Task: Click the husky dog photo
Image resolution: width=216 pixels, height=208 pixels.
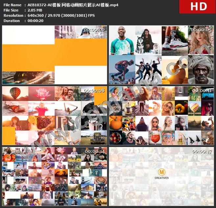Action: click(148, 41)
